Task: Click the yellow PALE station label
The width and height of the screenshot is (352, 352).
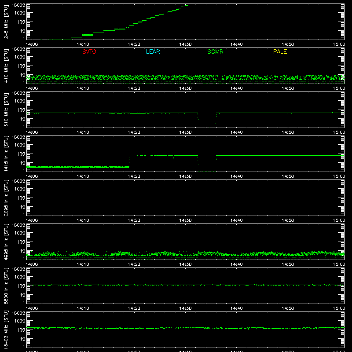Action: tap(280, 51)
